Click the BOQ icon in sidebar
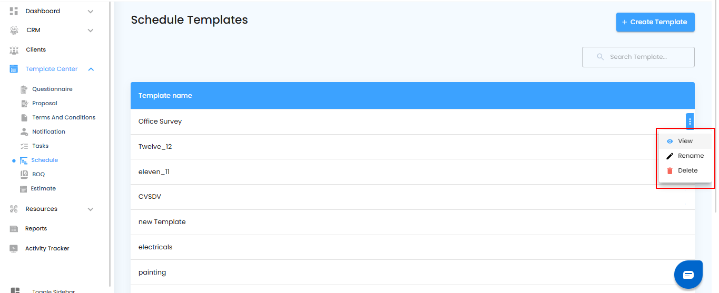 click(24, 175)
